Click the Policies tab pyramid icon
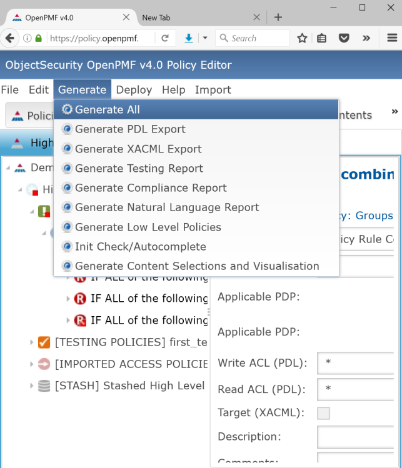This screenshot has height=468, width=402. click(x=17, y=116)
